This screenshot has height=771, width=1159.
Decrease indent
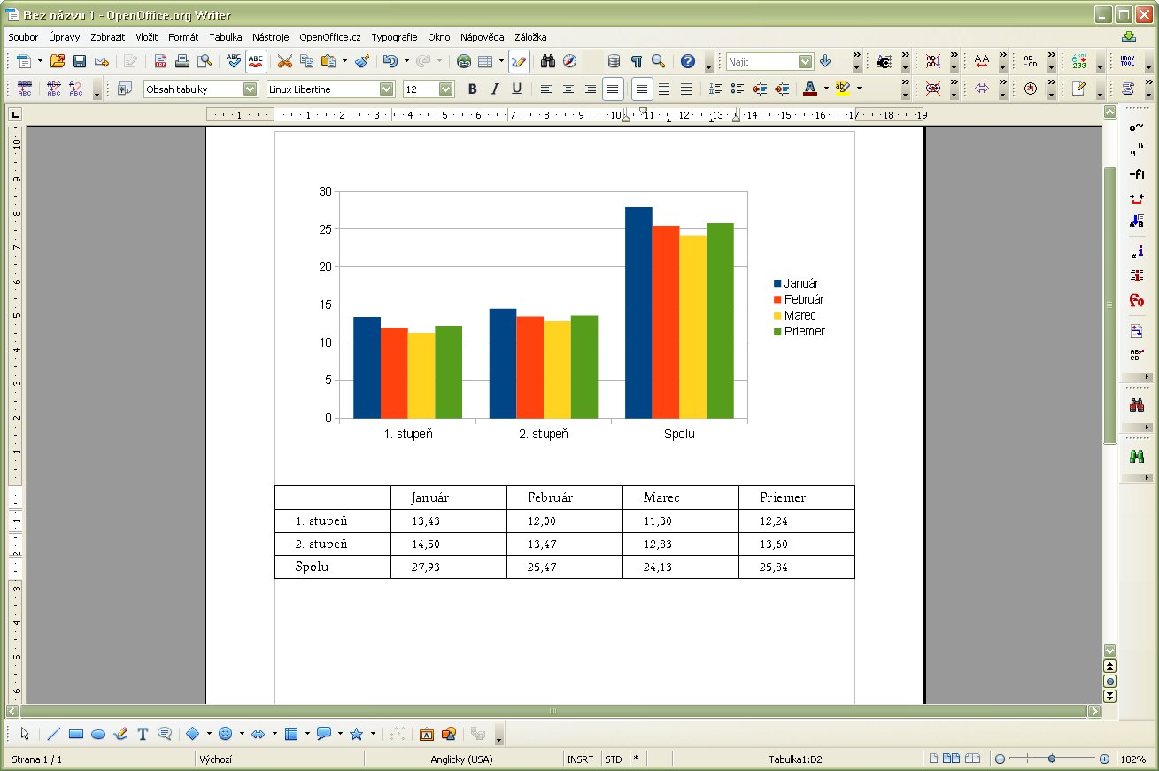(760, 89)
